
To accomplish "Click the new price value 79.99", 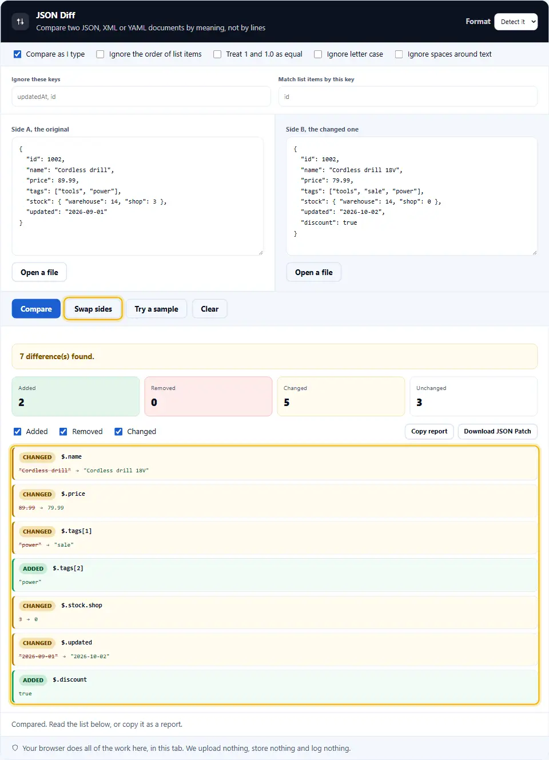I will (55, 508).
